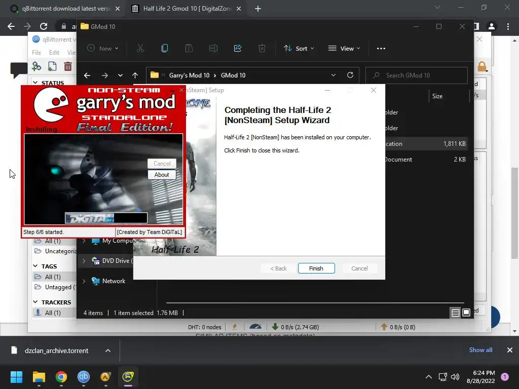Expand the address bar history dropdown
Screen dimensions: 519x389
tap(333, 75)
